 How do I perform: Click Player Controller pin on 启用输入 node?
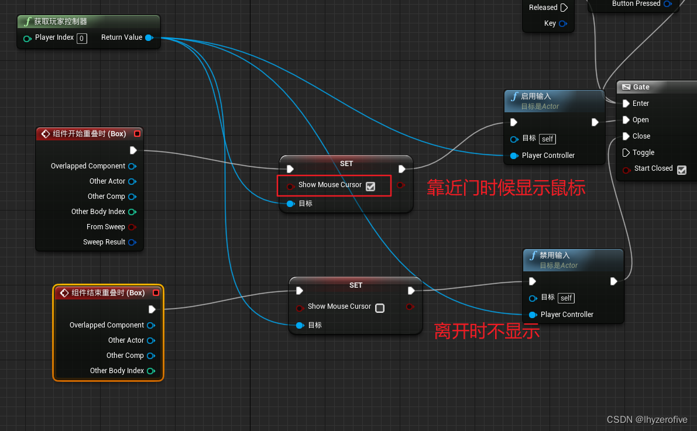pos(515,156)
